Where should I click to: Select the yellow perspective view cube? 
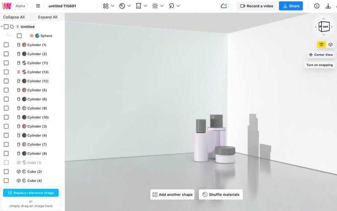321,45
